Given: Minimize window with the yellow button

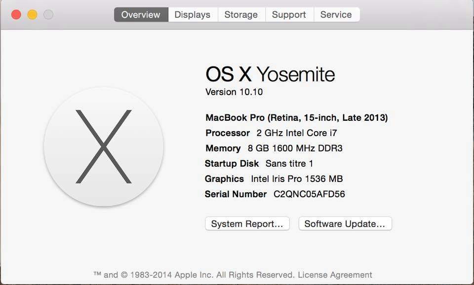Looking at the screenshot, I should [x=33, y=14].
